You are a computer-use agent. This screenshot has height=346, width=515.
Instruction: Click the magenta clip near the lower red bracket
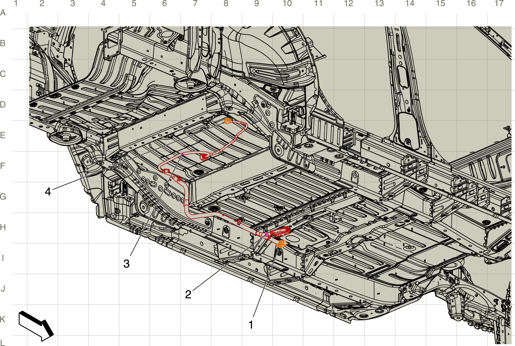pos(266,235)
